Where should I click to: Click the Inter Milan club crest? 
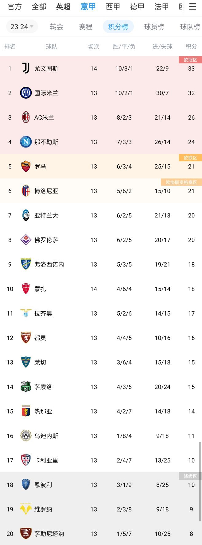click(26, 93)
